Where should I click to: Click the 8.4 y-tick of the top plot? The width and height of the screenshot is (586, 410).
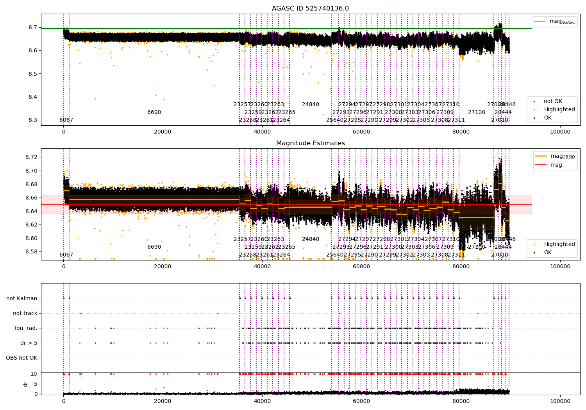[x=33, y=97]
